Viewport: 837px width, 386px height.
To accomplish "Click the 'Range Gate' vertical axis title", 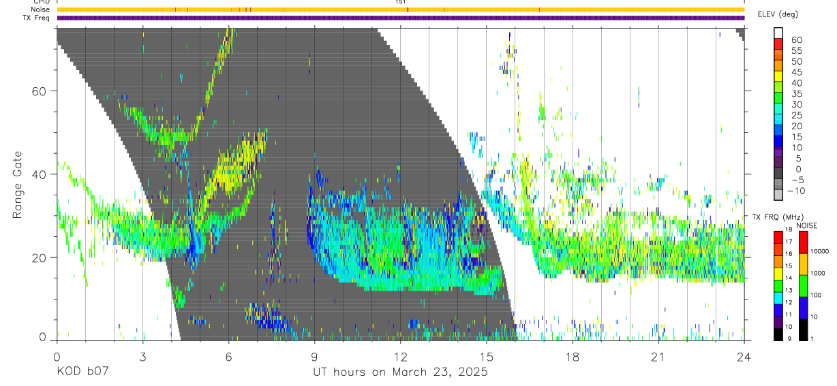I will click(17, 185).
